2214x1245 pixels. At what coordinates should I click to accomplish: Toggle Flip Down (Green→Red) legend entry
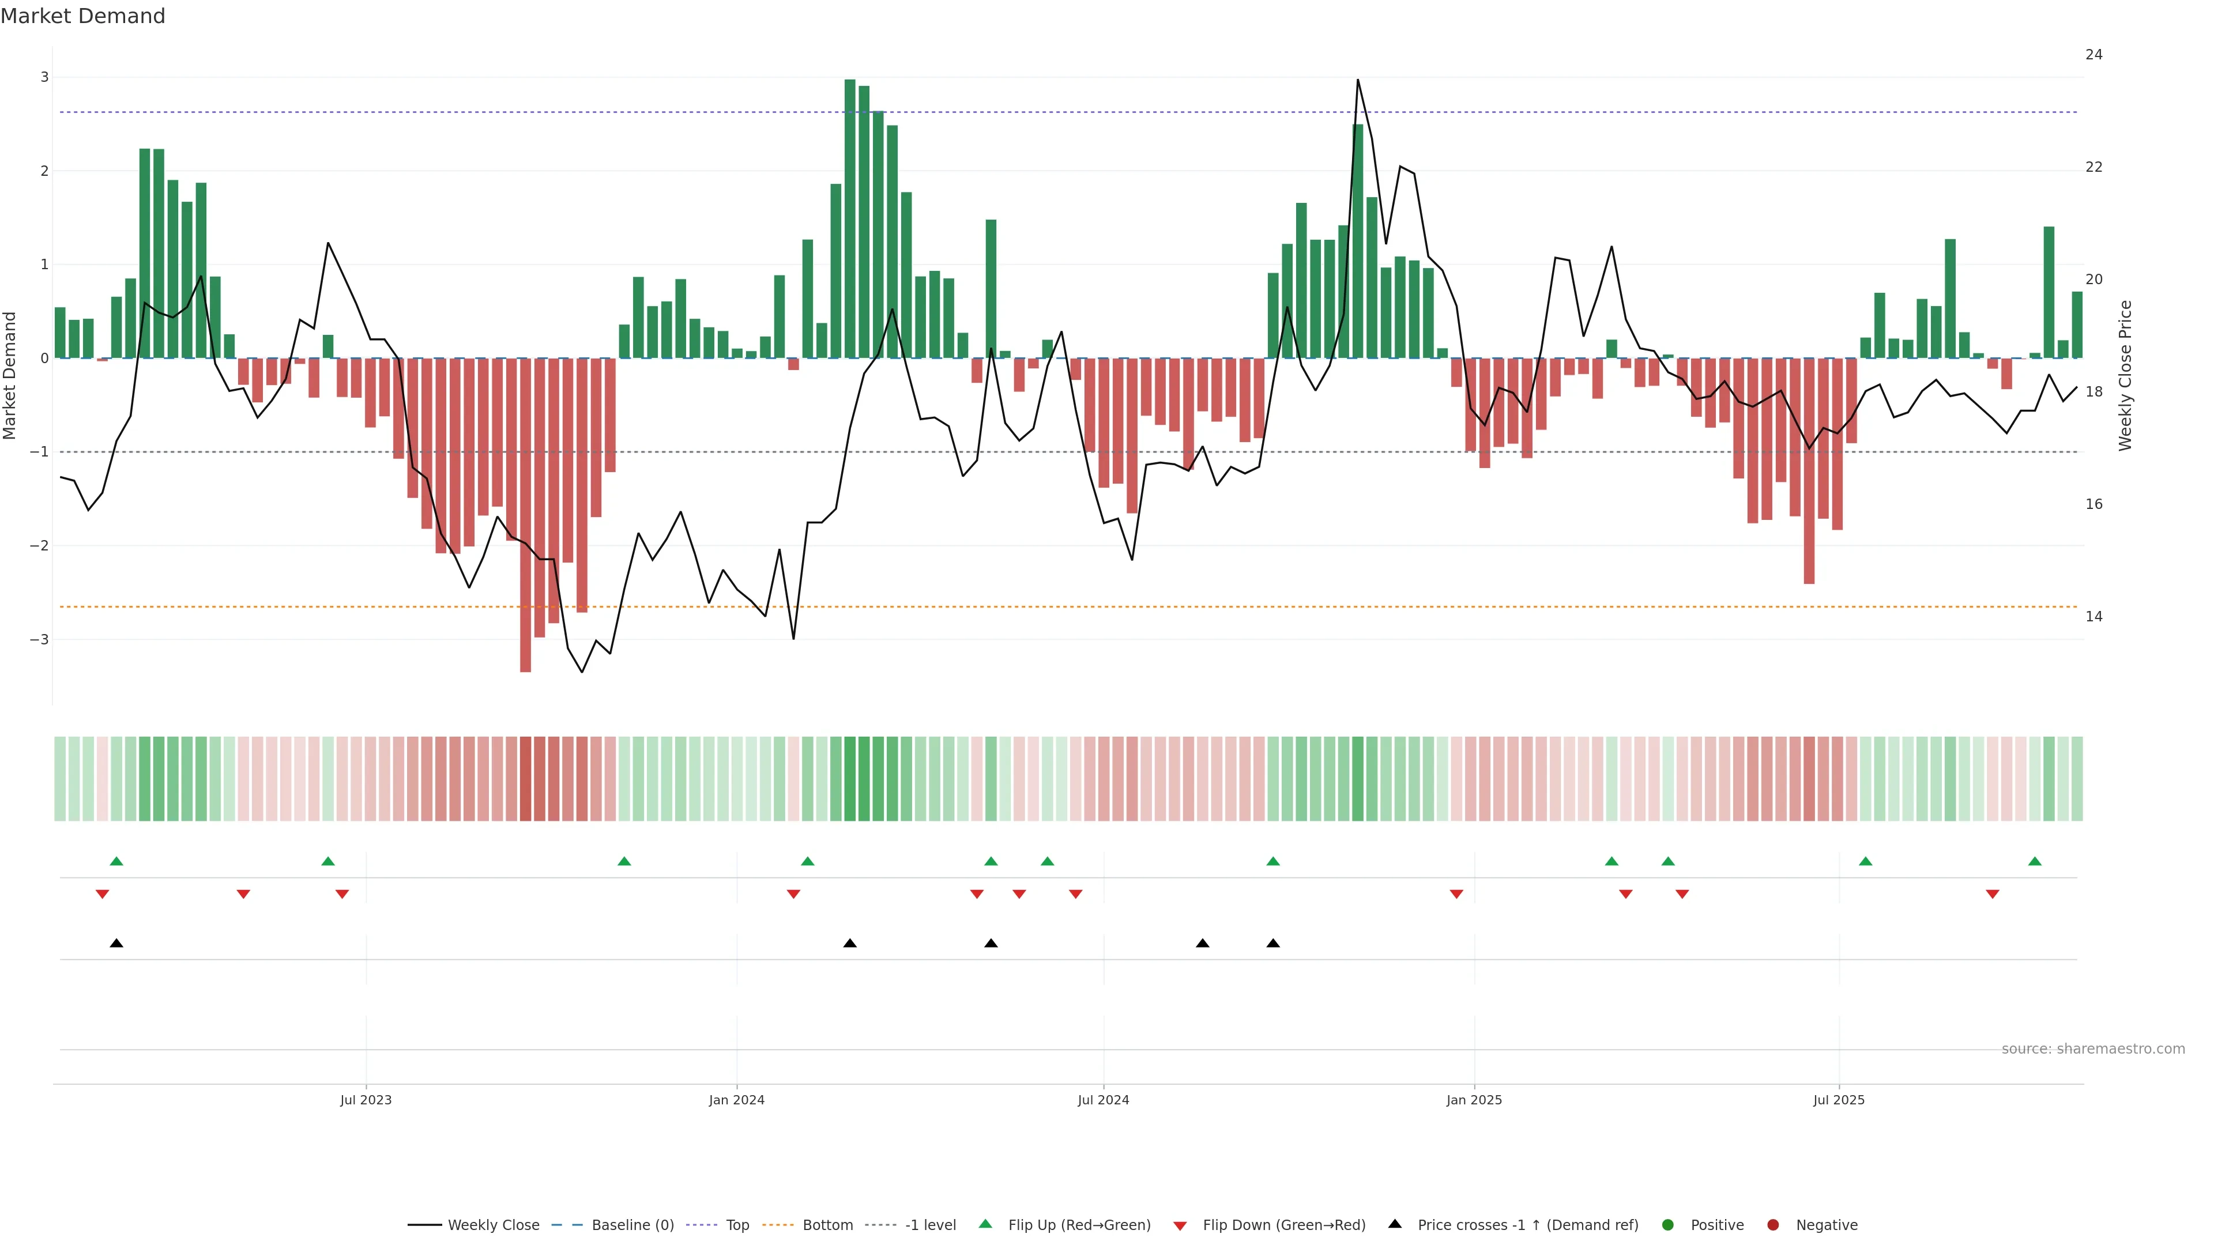pos(1283,1225)
